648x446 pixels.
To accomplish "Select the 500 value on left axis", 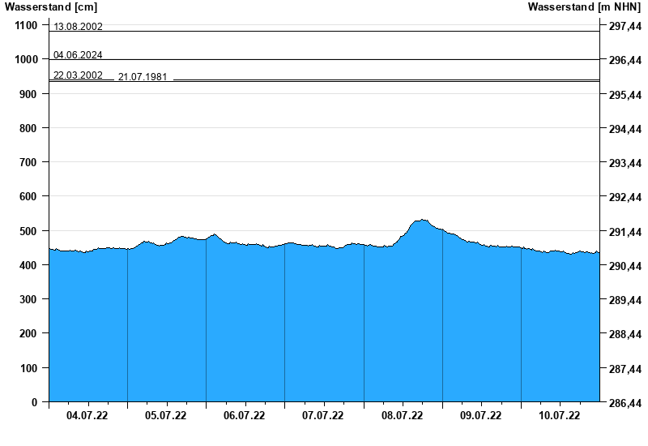I will 28,231.
